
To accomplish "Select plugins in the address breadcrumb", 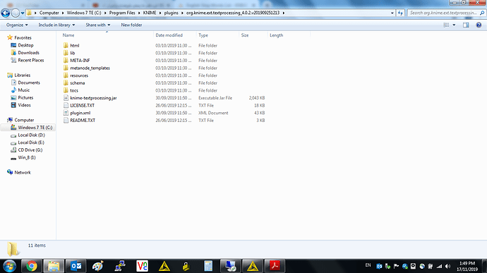I will click(171, 13).
